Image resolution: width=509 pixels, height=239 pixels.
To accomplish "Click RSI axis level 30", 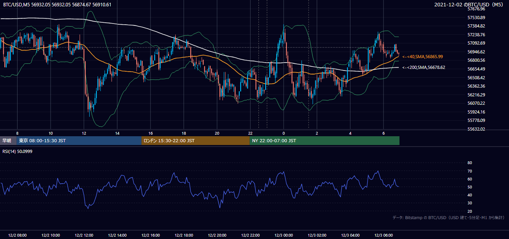I will [x=470, y=203].
